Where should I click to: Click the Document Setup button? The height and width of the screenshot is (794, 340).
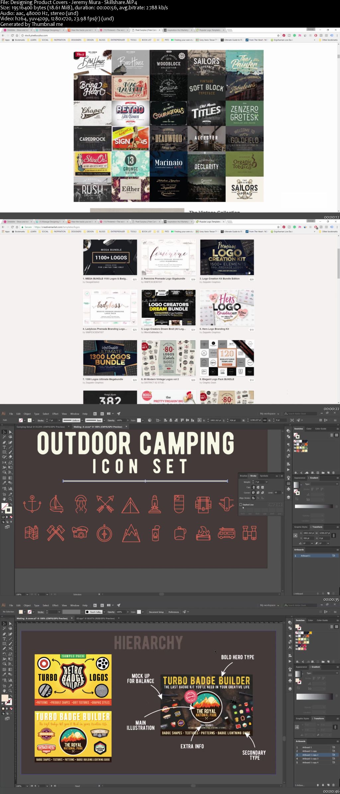(156, 612)
